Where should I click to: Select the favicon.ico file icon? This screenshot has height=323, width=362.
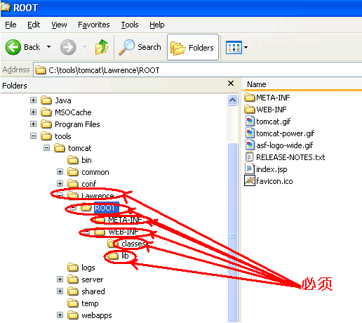[x=250, y=180]
